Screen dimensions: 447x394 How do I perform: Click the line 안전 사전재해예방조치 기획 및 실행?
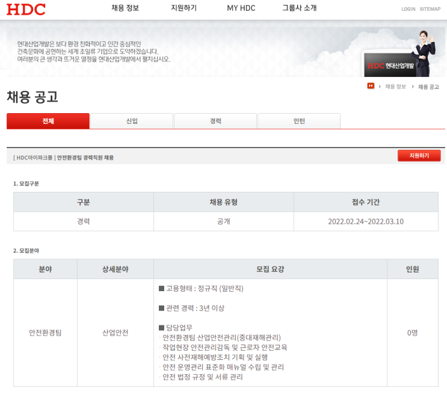pyautogui.click(x=214, y=357)
